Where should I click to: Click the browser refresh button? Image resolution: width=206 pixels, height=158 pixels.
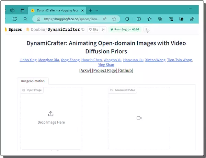(15, 19)
